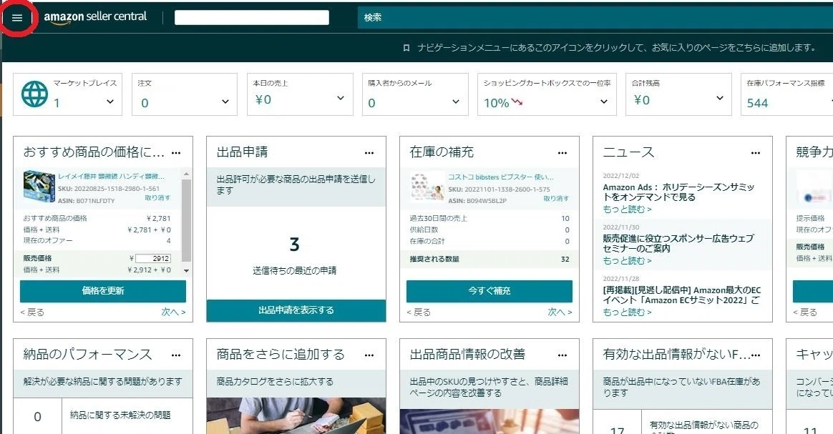Click the microscope product thumbnail

[39, 187]
